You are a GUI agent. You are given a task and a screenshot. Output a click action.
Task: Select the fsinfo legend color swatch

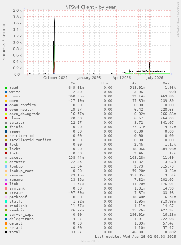pyautogui.click(x=6, y=127)
